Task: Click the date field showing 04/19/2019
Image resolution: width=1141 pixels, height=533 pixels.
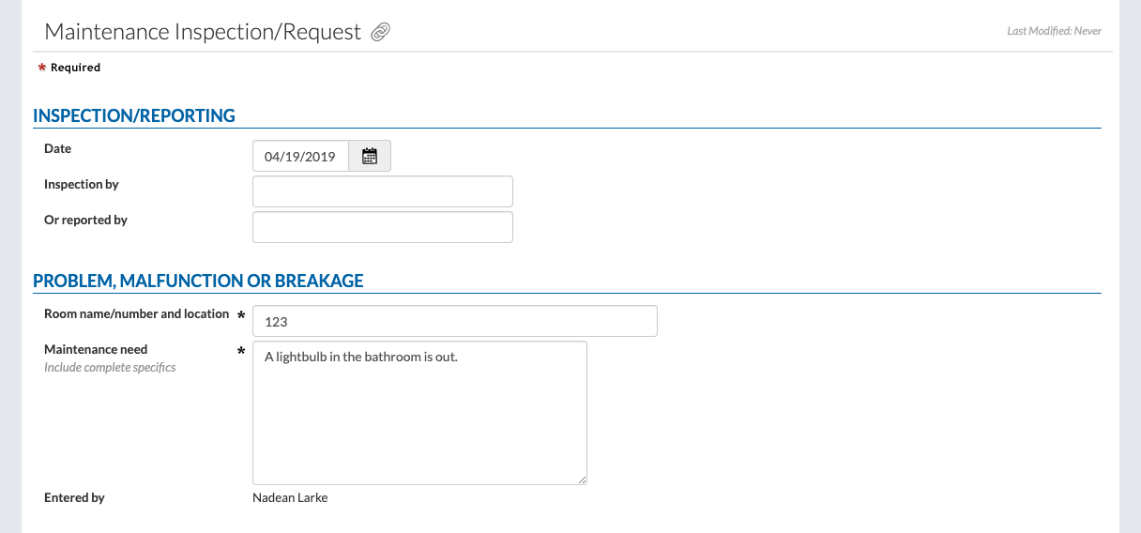Action: (300, 157)
